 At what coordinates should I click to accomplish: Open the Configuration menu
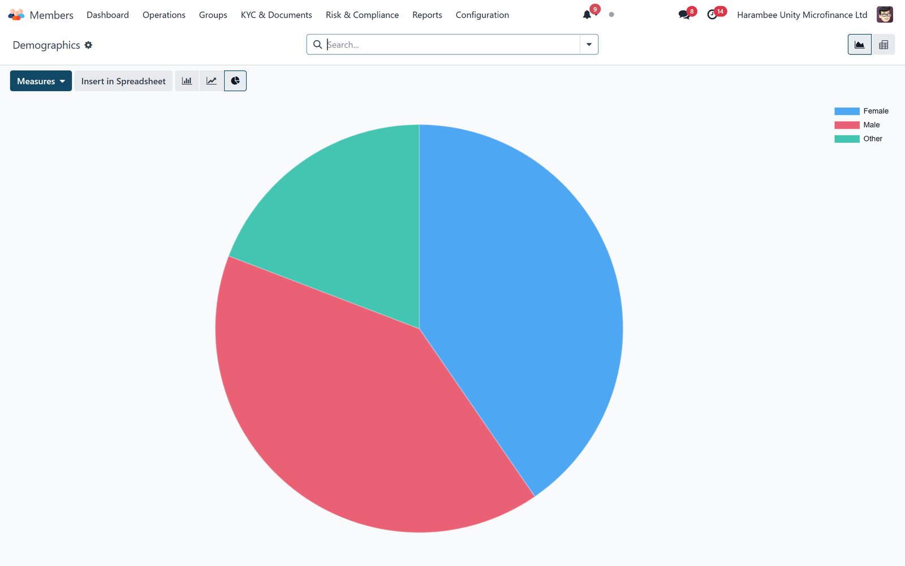tap(482, 15)
